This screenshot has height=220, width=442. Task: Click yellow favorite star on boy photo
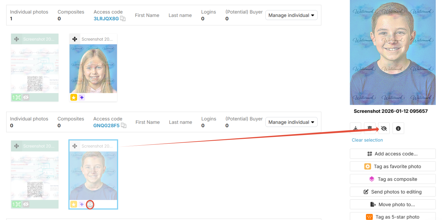click(74, 204)
